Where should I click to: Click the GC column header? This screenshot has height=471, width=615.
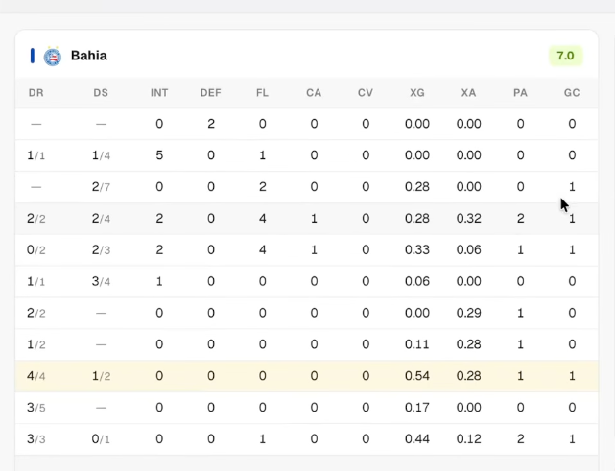coord(572,93)
